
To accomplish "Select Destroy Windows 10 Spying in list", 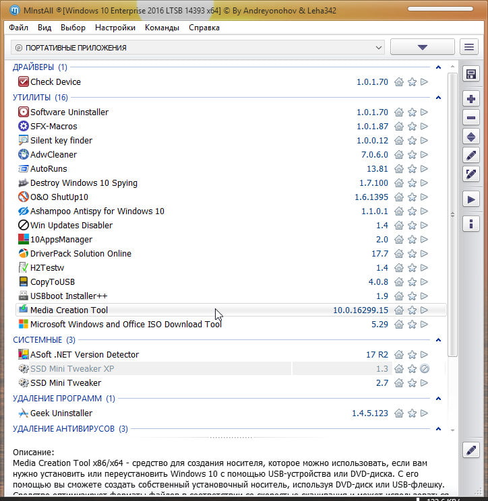I will coord(84,183).
